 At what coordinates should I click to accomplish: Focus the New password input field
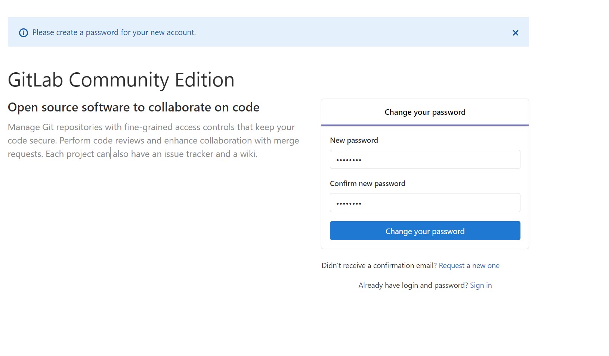click(x=425, y=160)
